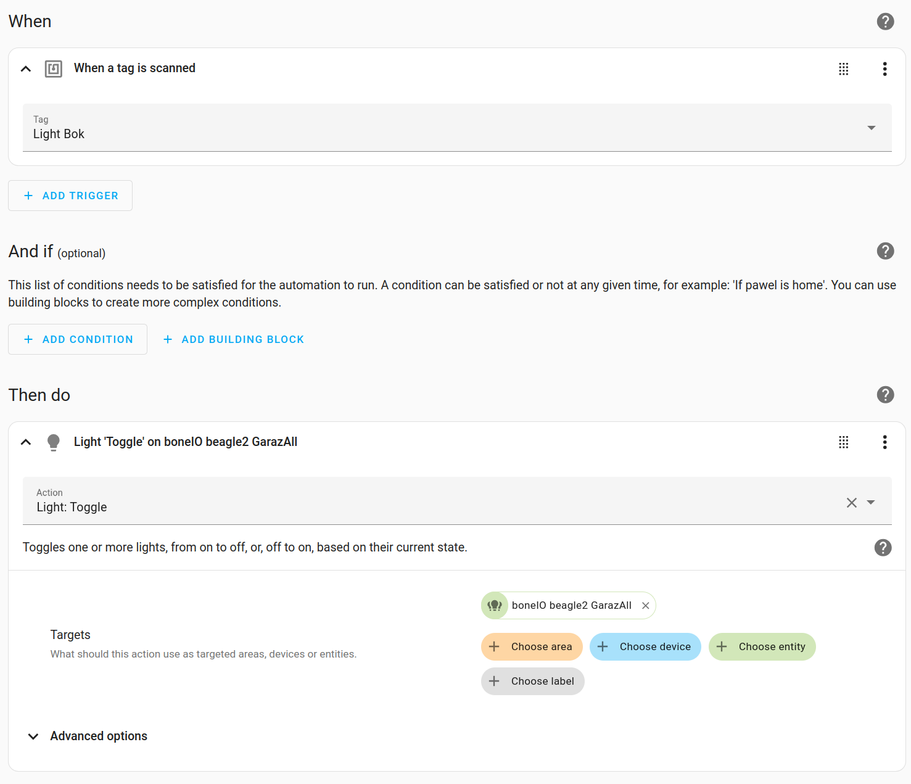Collapse the tag scanned trigger card
The height and width of the screenshot is (784, 911).
(x=26, y=68)
